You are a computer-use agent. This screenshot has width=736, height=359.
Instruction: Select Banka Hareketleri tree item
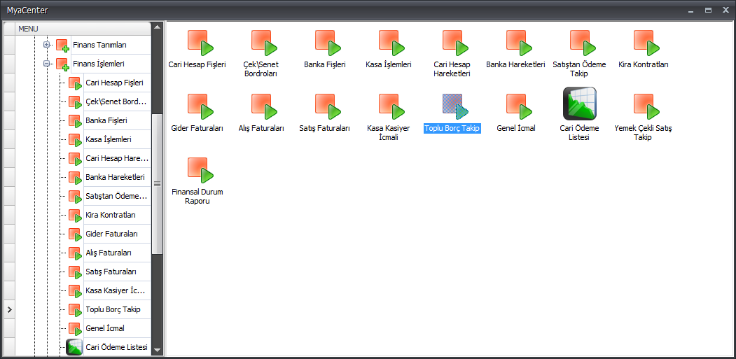pos(116,177)
